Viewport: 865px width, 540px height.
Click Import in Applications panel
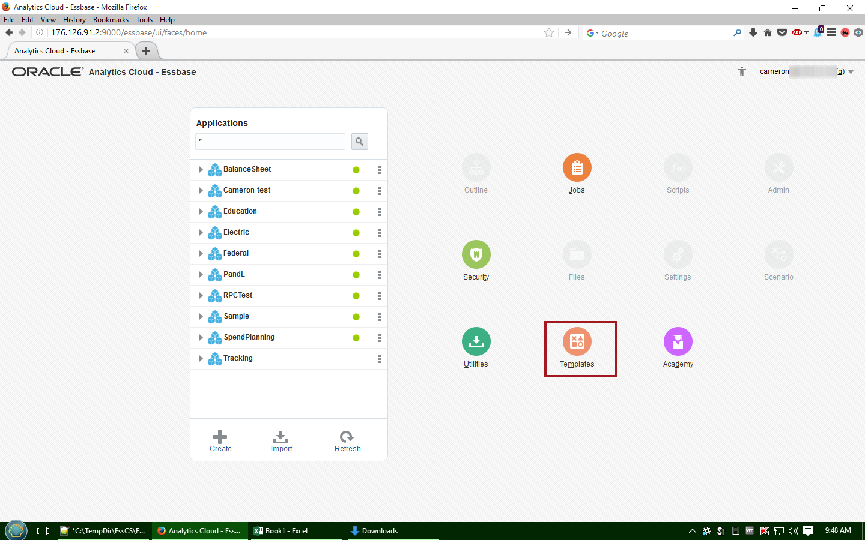(281, 441)
